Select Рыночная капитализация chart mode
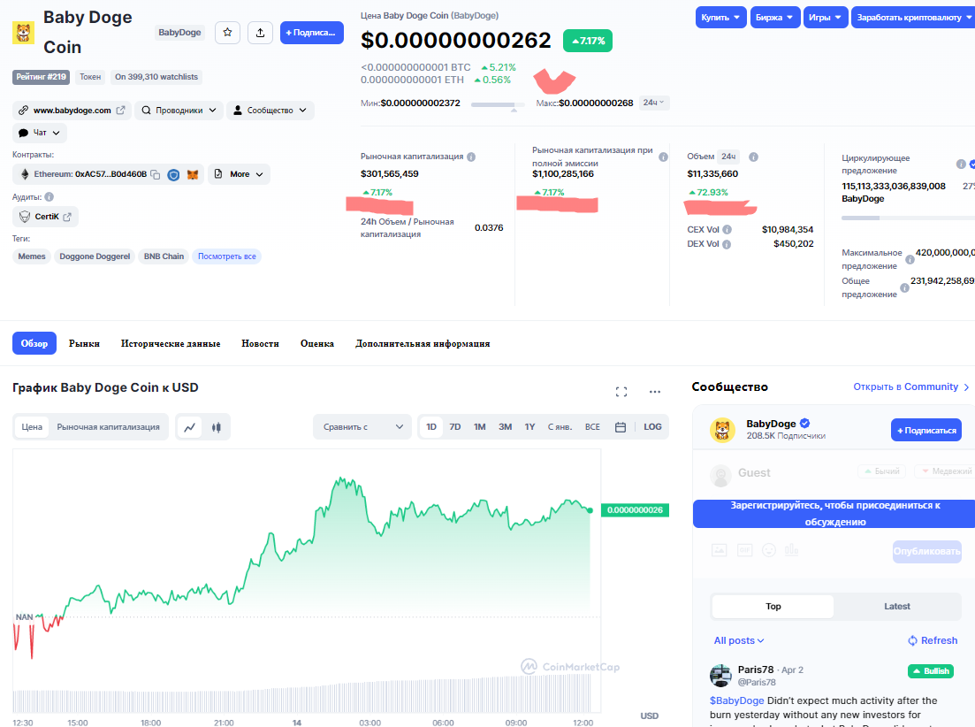The width and height of the screenshot is (975, 727). coord(108,427)
